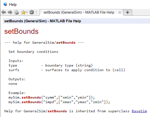Click the "impd" example code line
Viewport: 150px width, 117px height.
click(59, 102)
